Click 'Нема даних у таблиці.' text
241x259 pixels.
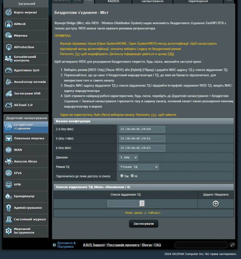tap(143, 213)
